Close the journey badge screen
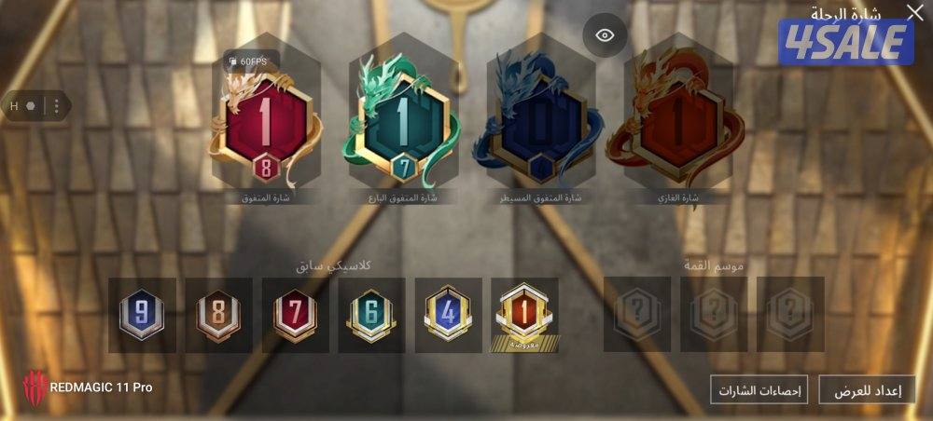This screenshot has height=421, width=933. (x=914, y=12)
